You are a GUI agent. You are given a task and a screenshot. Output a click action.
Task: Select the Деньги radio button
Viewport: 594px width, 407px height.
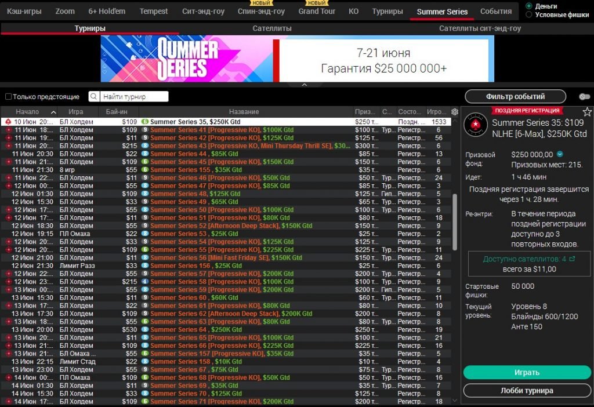(x=528, y=7)
